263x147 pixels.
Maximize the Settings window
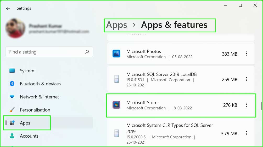(240, 5)
